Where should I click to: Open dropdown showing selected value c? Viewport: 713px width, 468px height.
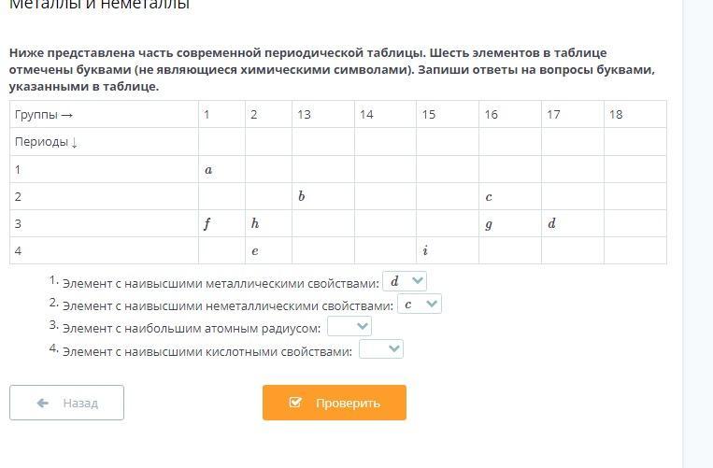420,304
